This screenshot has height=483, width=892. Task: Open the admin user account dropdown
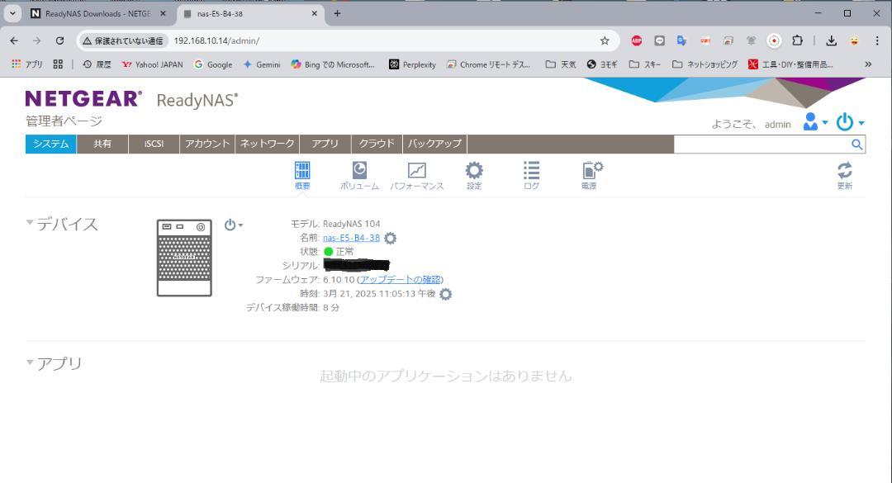click(x=815, y=121)
